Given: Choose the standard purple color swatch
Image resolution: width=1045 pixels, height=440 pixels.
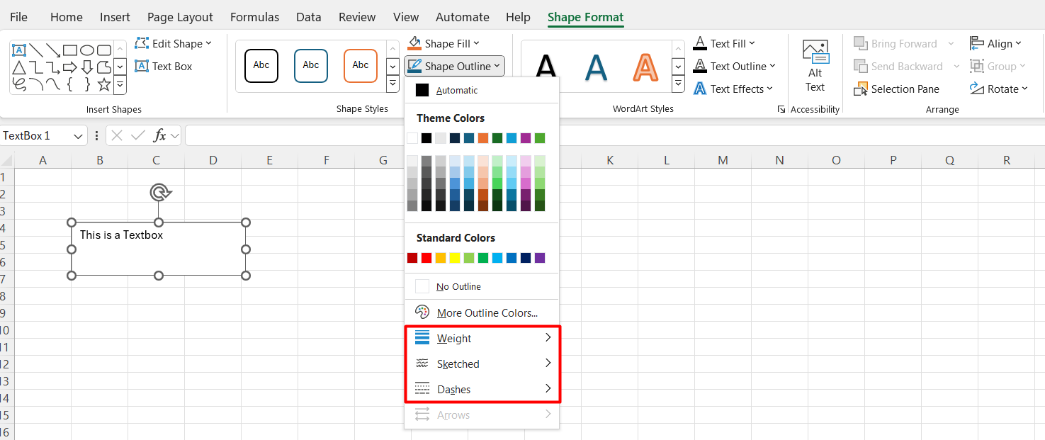Looking at the screenshot, I should 540,258.
